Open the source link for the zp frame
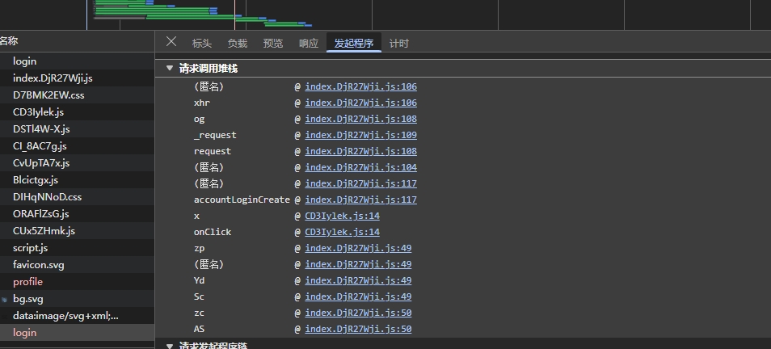Screen dimensions: 771x349 [358, 248]
